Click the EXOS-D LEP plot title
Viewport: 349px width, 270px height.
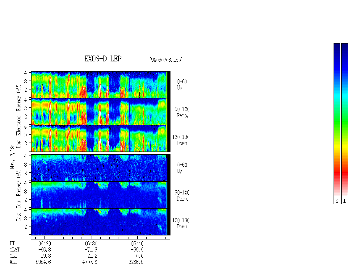click(x=103, y=59)
